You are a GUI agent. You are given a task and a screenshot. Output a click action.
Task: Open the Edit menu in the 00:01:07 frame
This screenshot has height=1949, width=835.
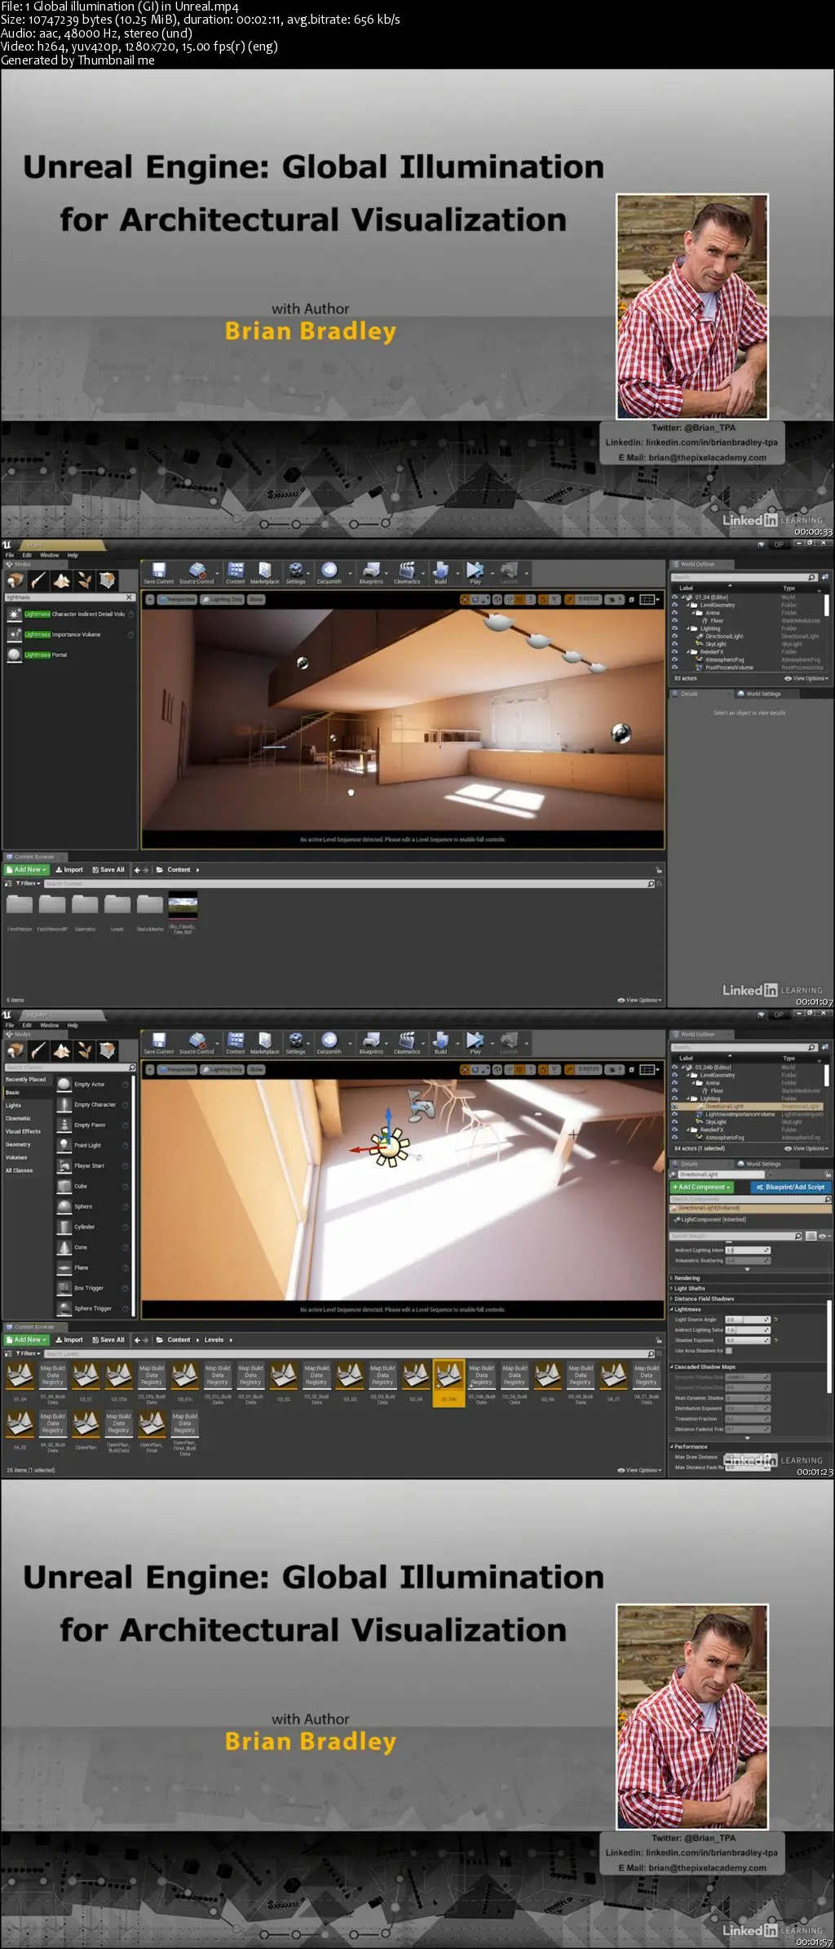(27, 555)
